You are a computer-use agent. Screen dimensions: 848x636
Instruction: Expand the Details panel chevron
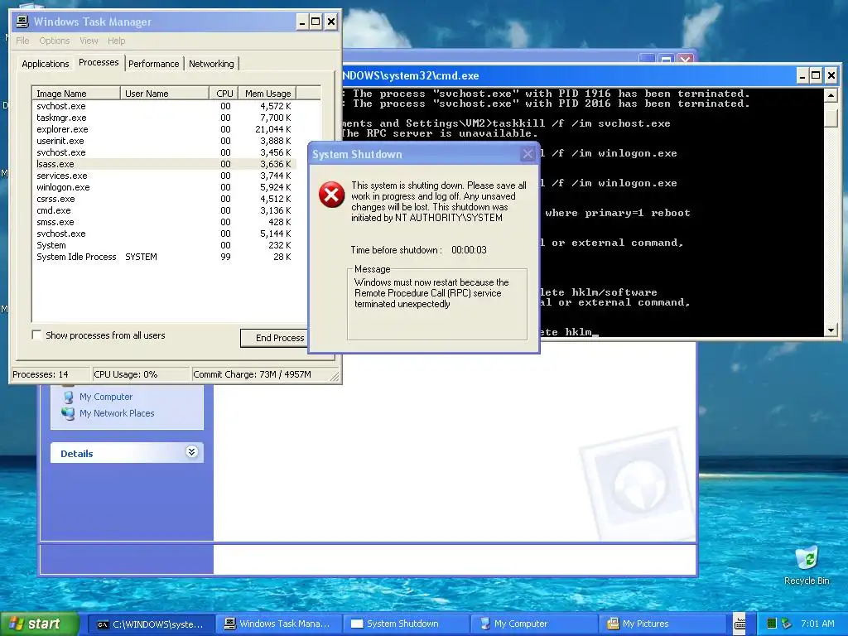click(x=191, y=452)
